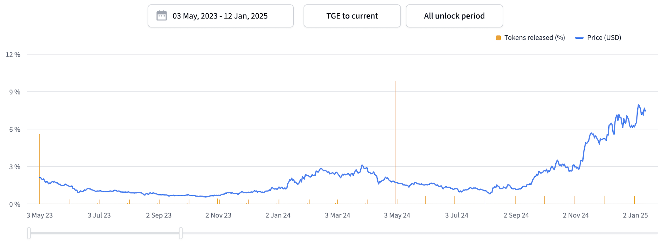Image resolution: width=667 pixels, height=243 pixels.
Task: Click the Tokens released (%) legend label
Action: tap(534, 37)
